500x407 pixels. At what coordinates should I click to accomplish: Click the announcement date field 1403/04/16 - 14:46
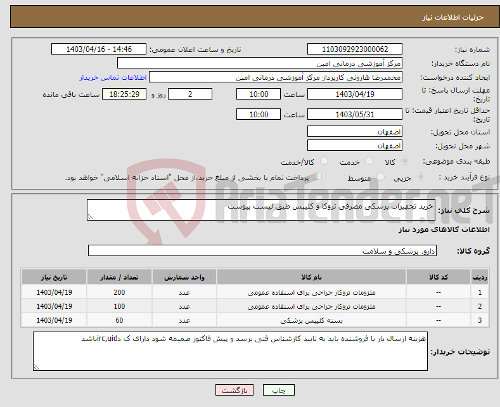point(99,49)
